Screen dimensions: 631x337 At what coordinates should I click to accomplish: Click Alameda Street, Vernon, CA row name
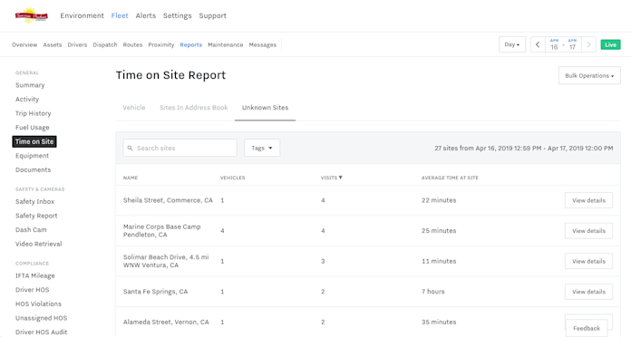tap(166, 323)
